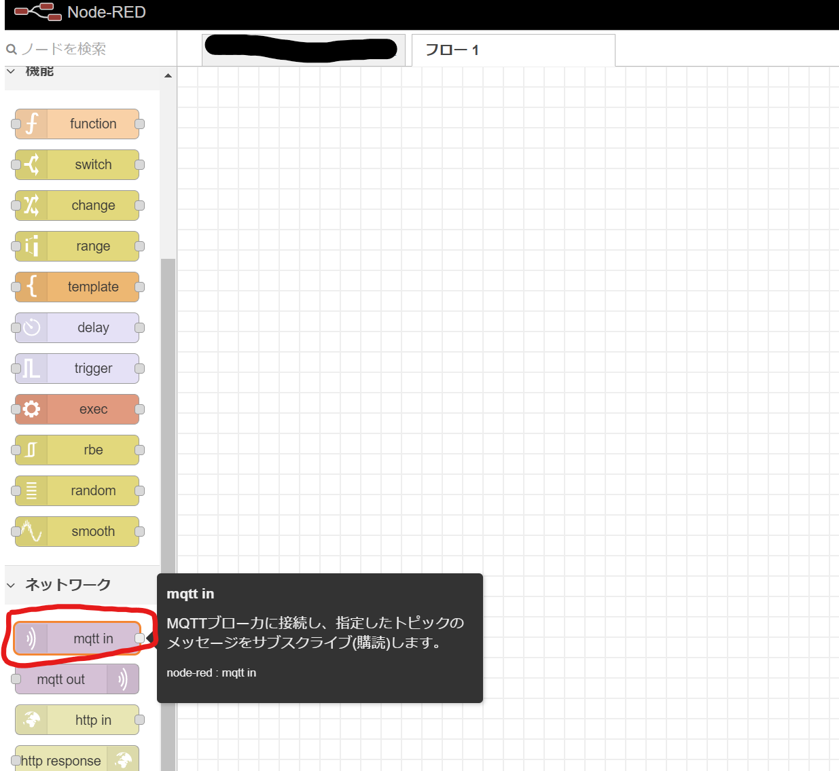Click the mqtt out node input port

click(16, 679)
